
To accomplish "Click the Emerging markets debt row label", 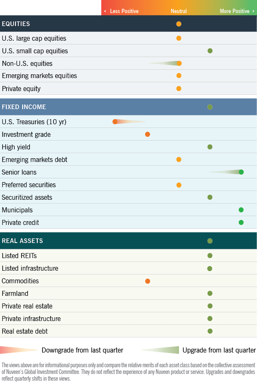I will coord(34,159).
